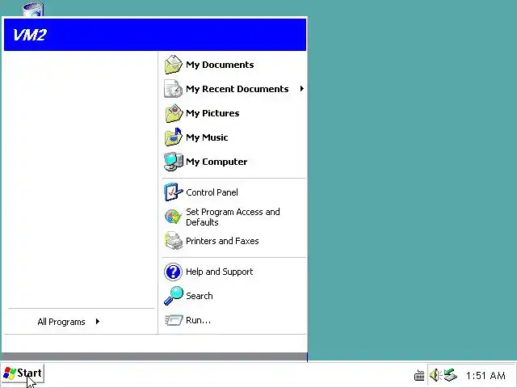Click the Control Panel icon

click(173, 192)
